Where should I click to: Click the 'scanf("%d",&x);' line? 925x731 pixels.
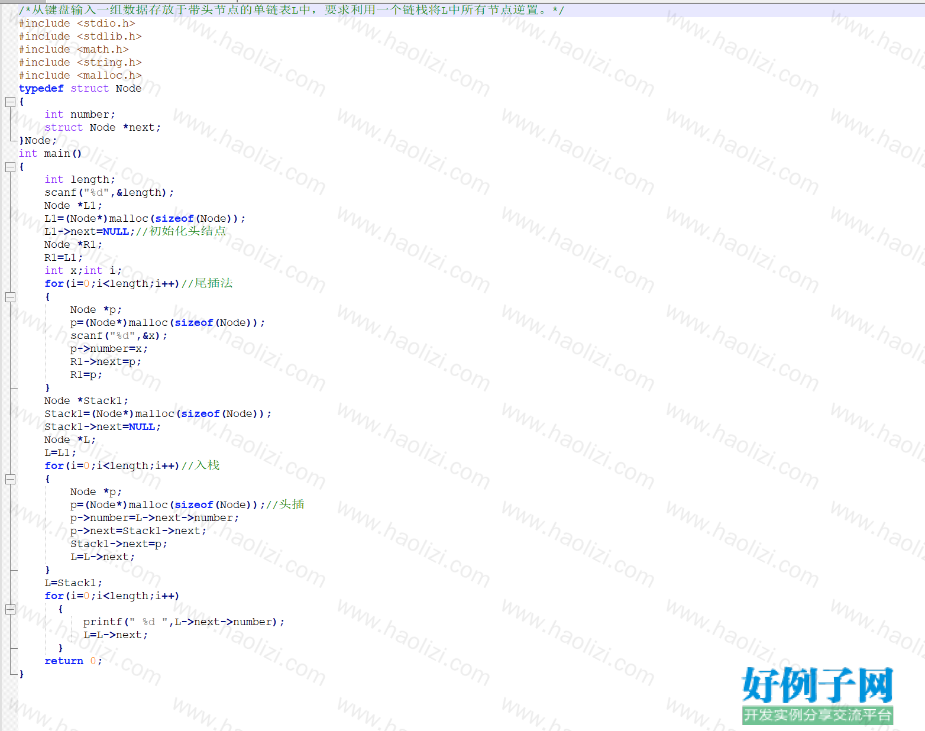click(x=119, y=336)
